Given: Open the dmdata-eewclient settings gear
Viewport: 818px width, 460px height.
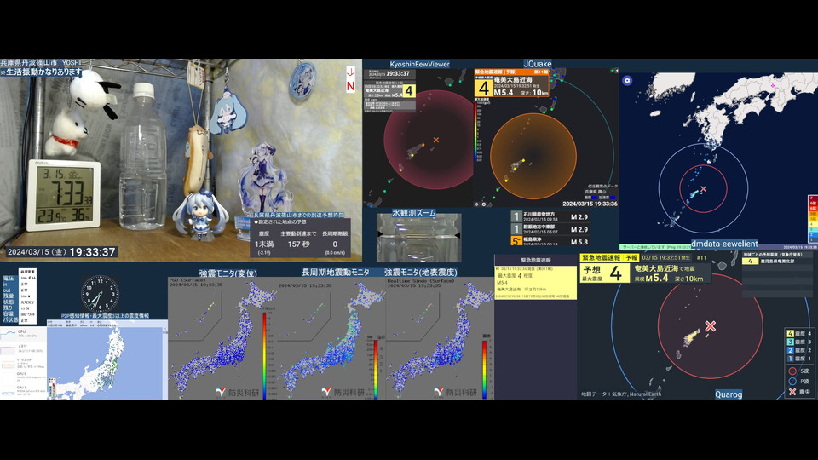Looking at the screenshot, I should click(x=627, y=80).
